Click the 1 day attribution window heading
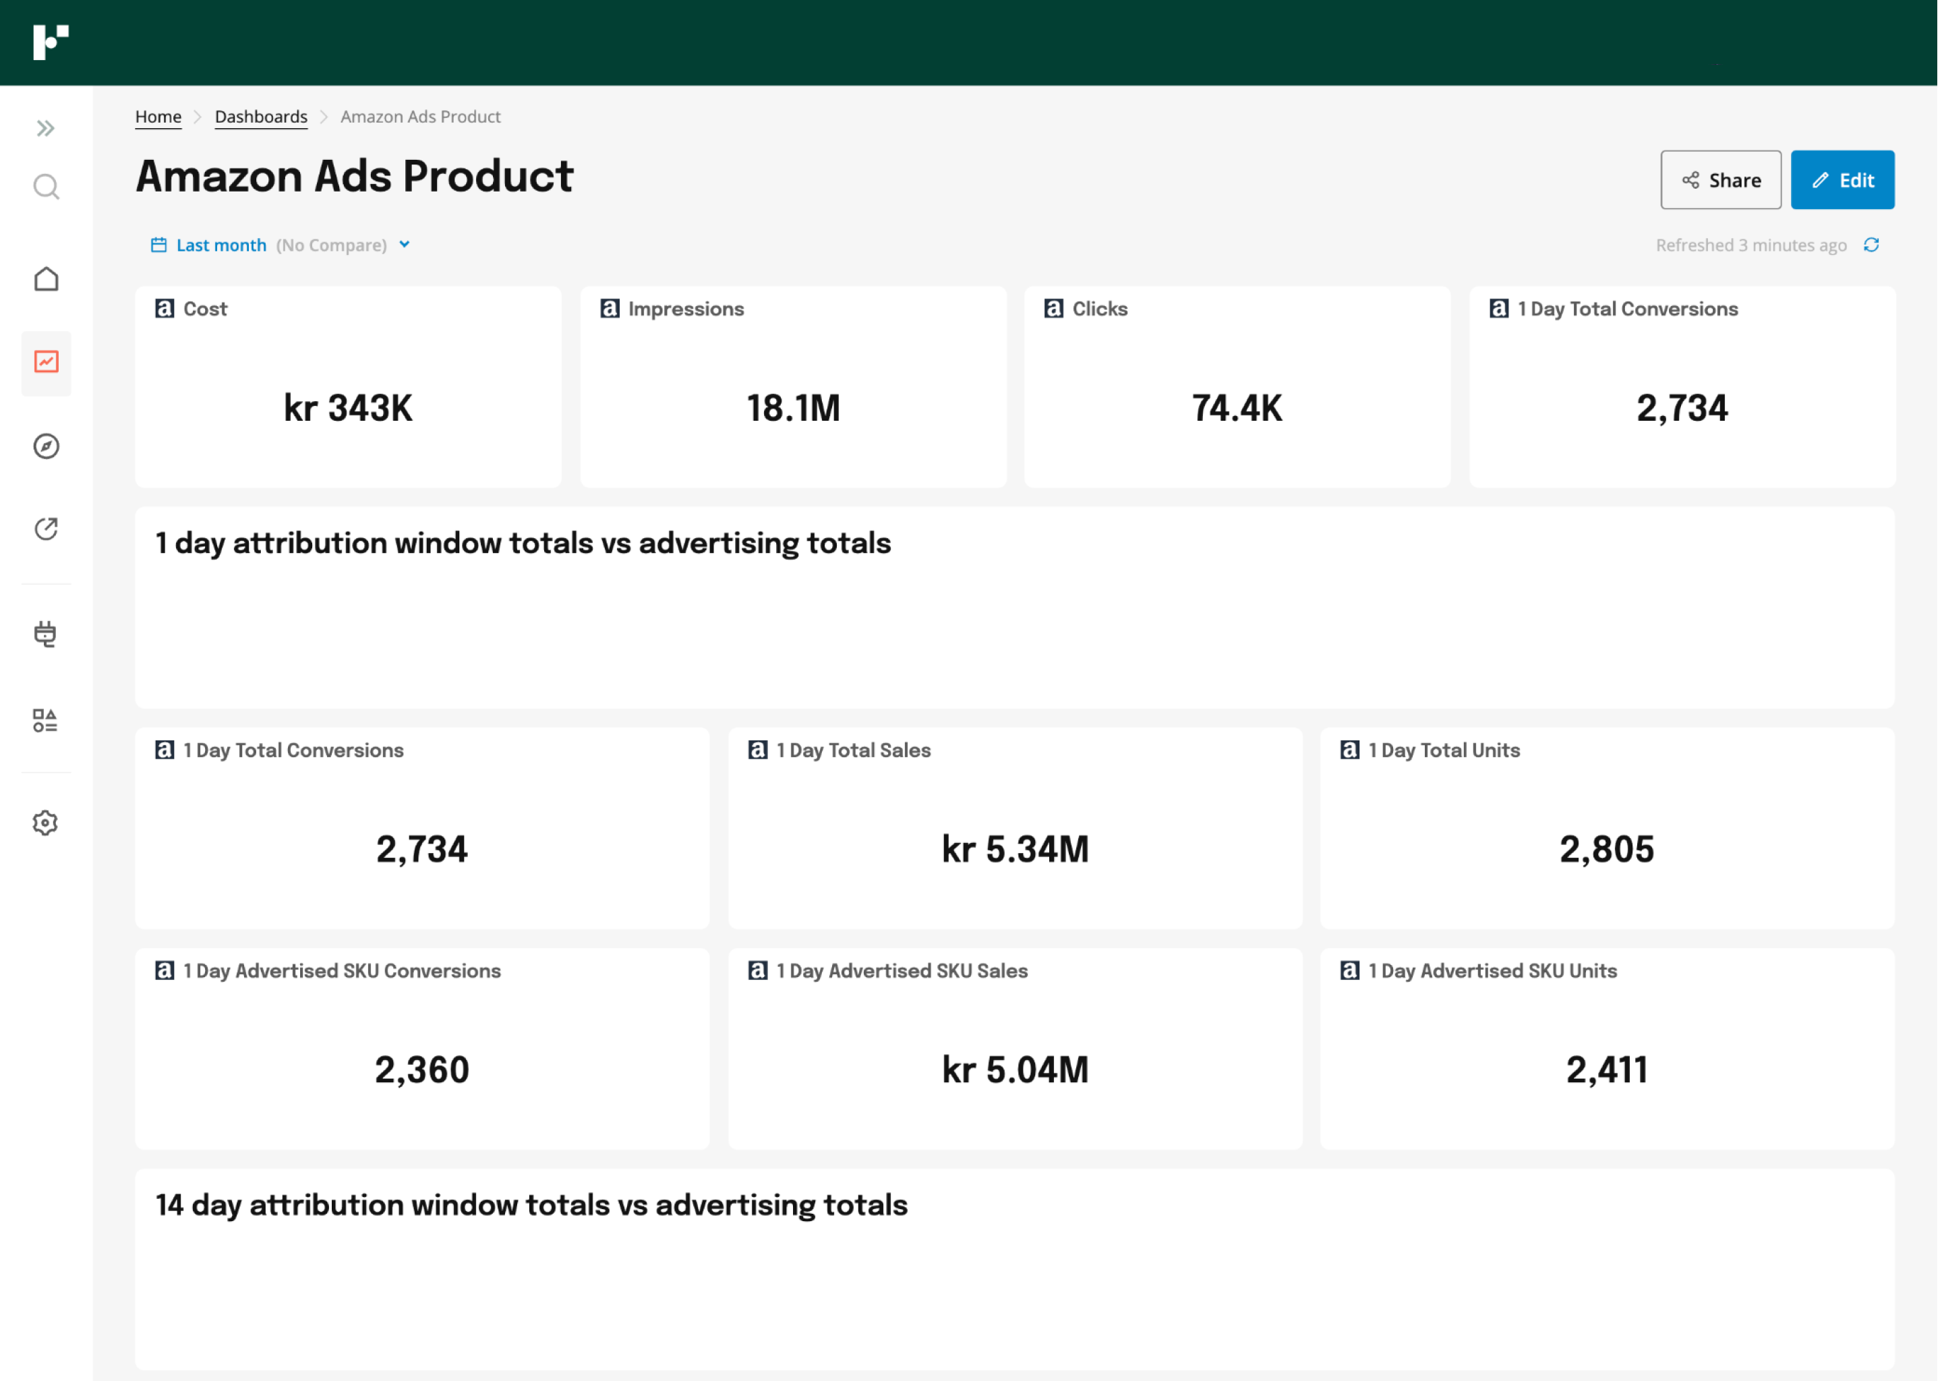1942x1381 pixels. (523, 543)
